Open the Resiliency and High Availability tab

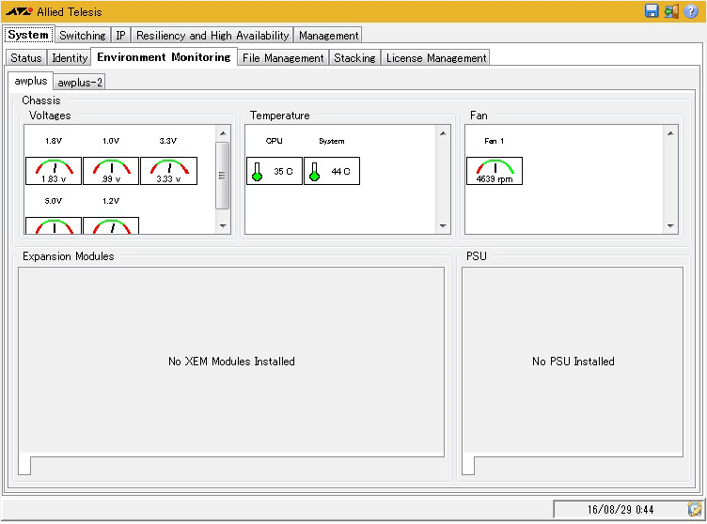pos(212,36)
